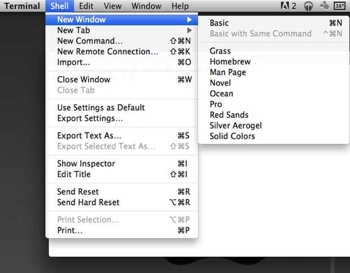
Task: Open the View menu
Action: 112,6
